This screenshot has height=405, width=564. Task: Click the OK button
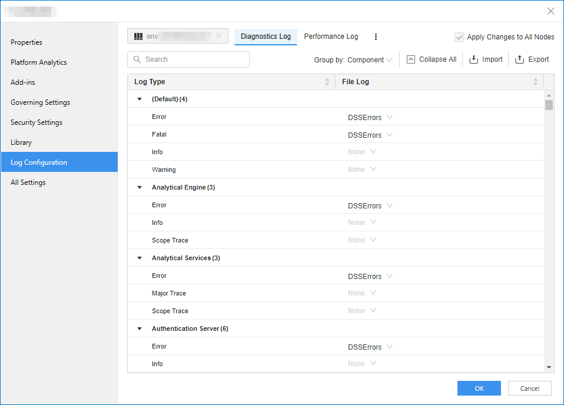(479, 388)
